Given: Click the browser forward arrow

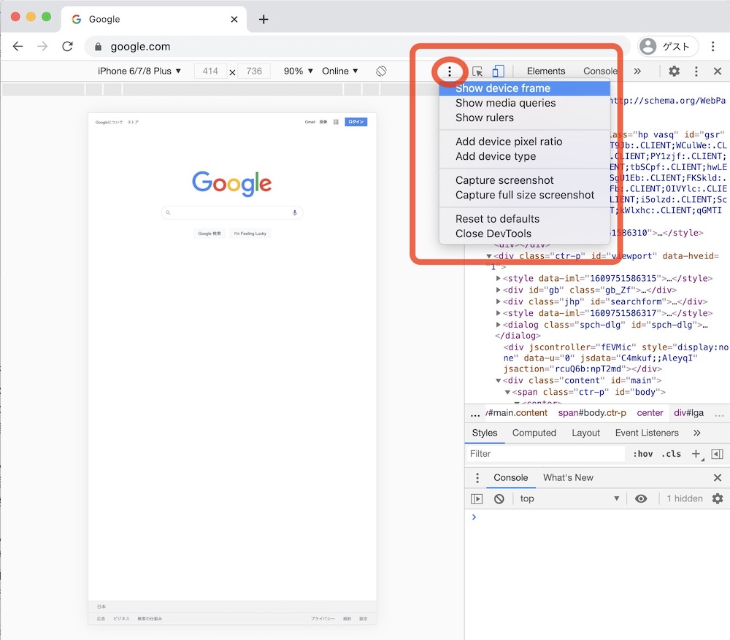Looking at the screenshot, I should [x=42, y=46].
